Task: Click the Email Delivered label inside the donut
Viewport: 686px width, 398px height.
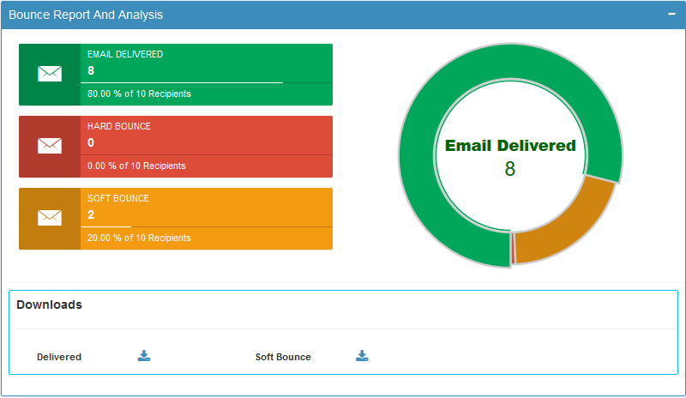Action: (510, 146)
